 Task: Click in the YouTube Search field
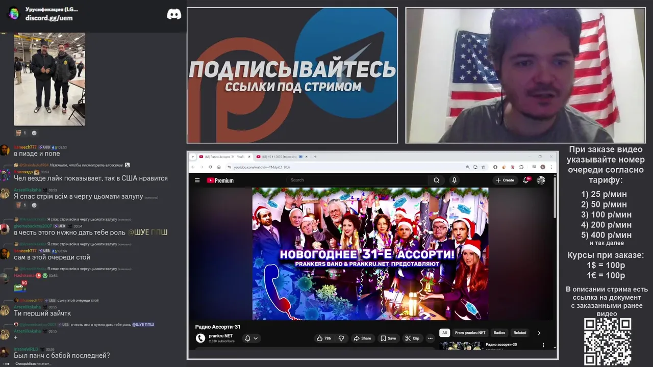pos(357,180)
